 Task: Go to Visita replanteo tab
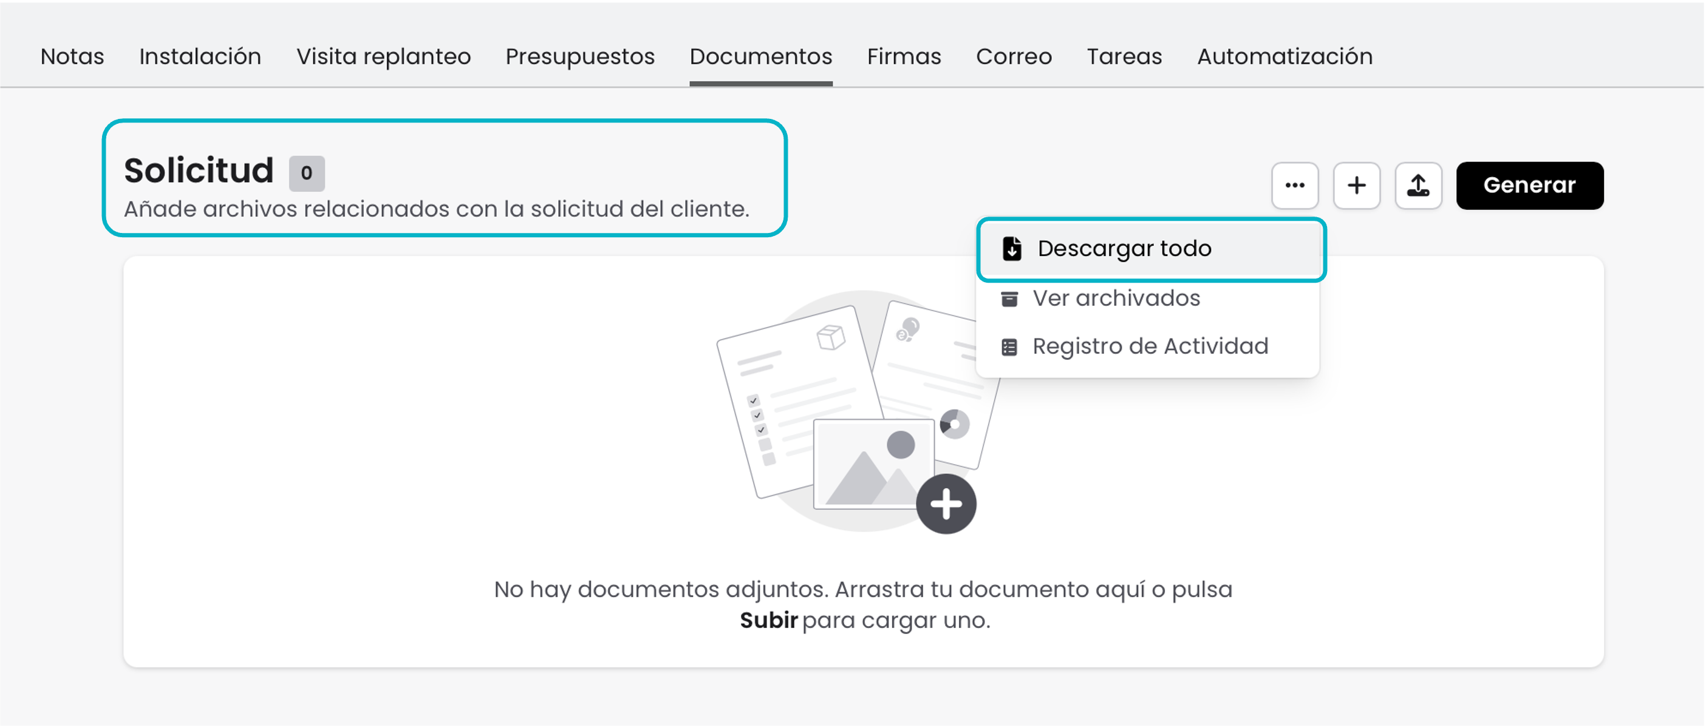[x=383, y=57]
